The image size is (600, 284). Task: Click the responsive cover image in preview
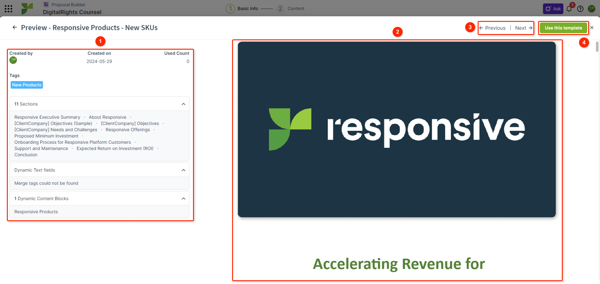pyautogui.click(x=397, y=129)
